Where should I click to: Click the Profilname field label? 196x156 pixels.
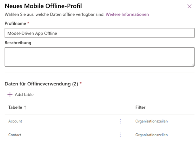[x=15, y=23]
